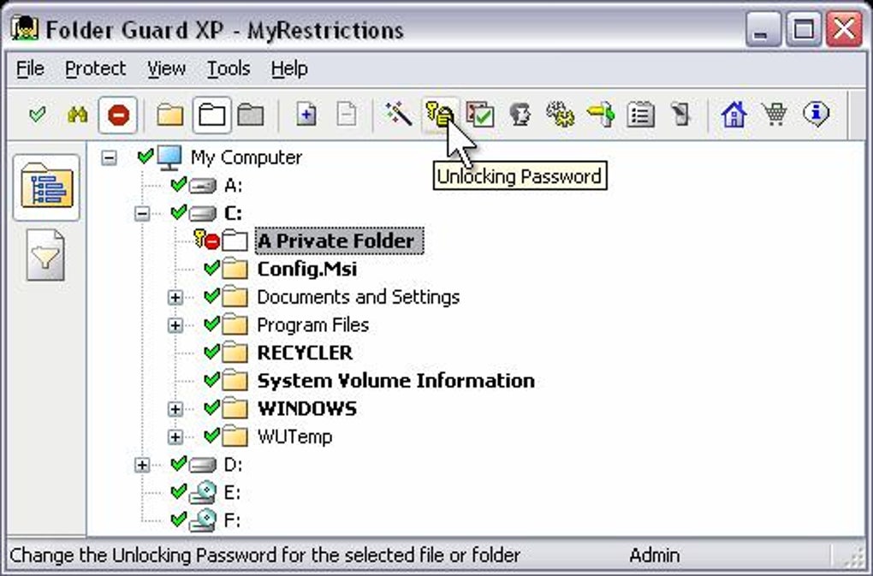Click the green checkmark full access toolbar icon

coord(38,116)
